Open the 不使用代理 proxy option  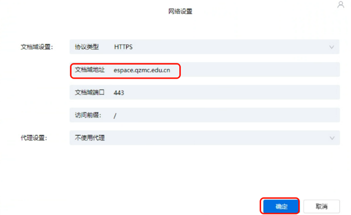[x=90, y=138]
